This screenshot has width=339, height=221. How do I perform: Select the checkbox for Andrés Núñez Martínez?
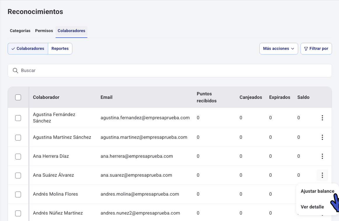(x=18, y=213)
